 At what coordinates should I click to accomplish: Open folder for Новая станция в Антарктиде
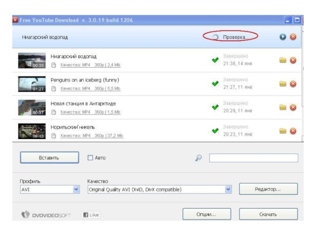283,107
